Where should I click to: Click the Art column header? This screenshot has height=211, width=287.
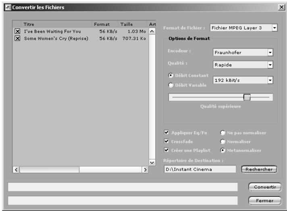[152, 24]
